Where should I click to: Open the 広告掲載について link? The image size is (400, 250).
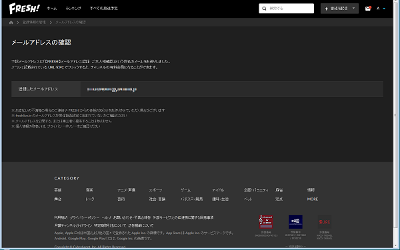[141, 225]
